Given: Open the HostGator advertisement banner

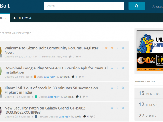Looking at the screenshot, I should coord(150,51).
